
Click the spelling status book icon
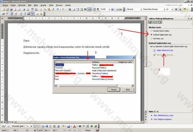point(98,130)
